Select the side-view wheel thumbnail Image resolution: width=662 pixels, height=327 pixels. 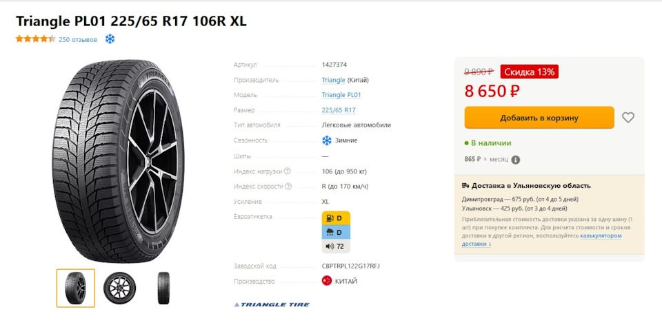[x=120, y=288]
